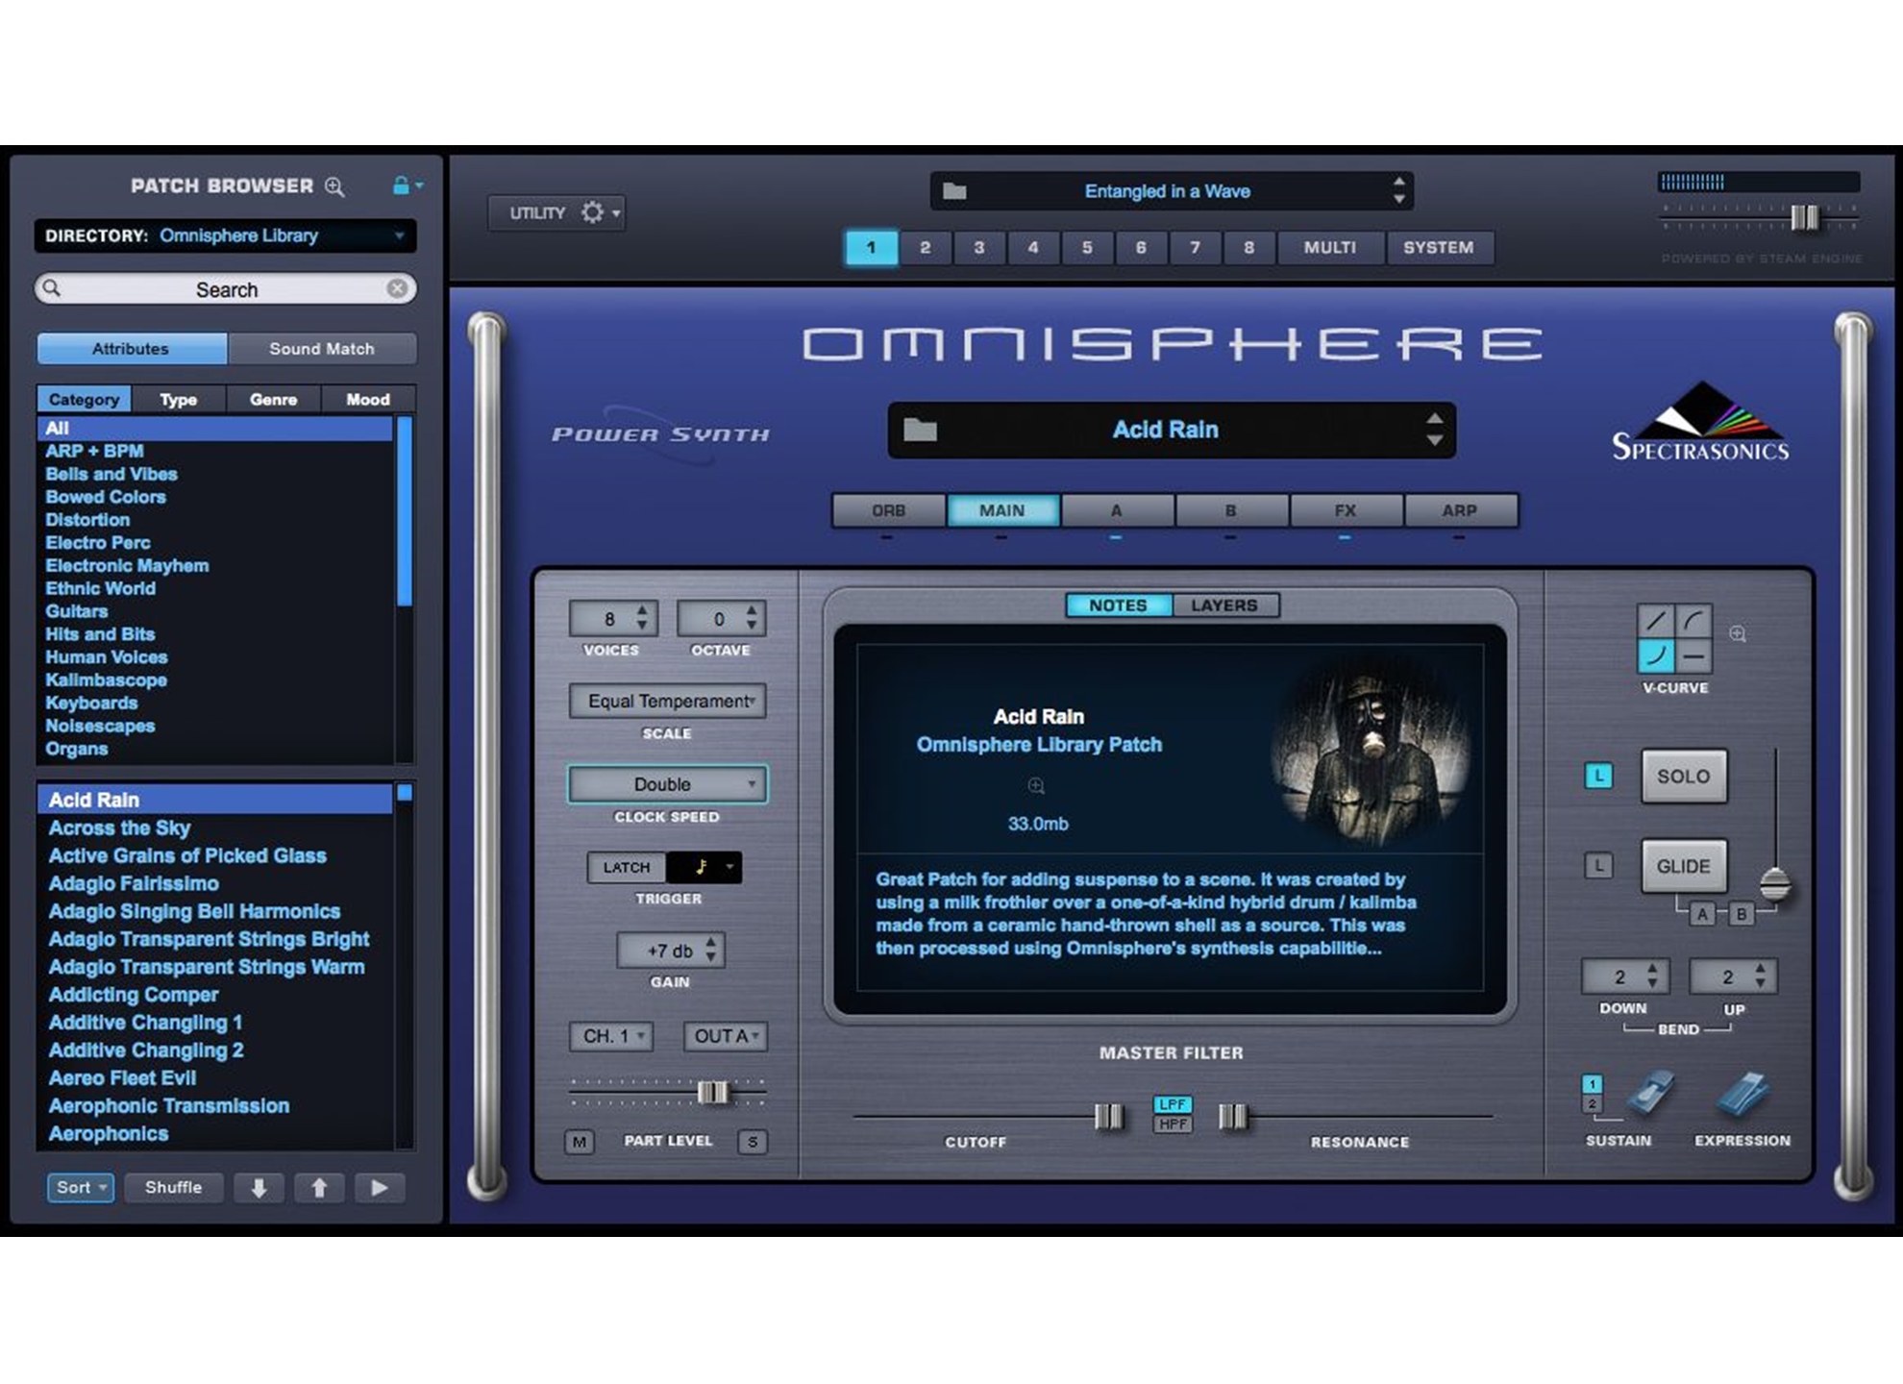This screenshot has height=1384, width=1903.
Task: Click the Sustain pedal icon
Action: click(1649, 1094)
